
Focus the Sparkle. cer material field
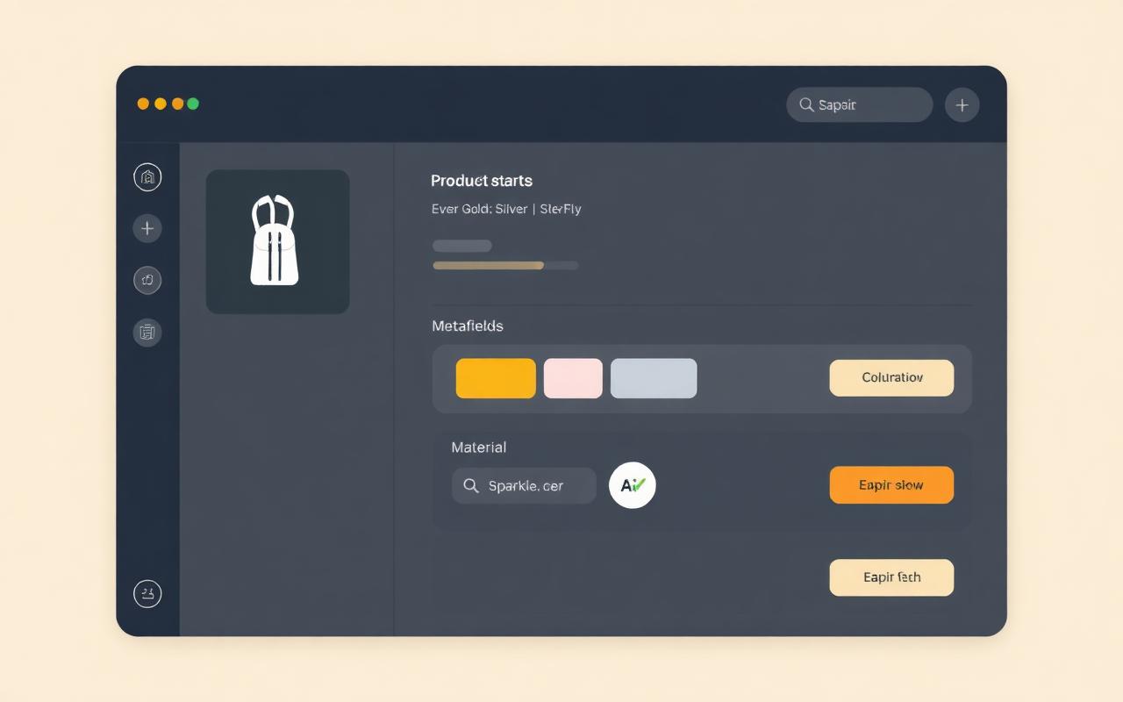[x=524, y=485]
